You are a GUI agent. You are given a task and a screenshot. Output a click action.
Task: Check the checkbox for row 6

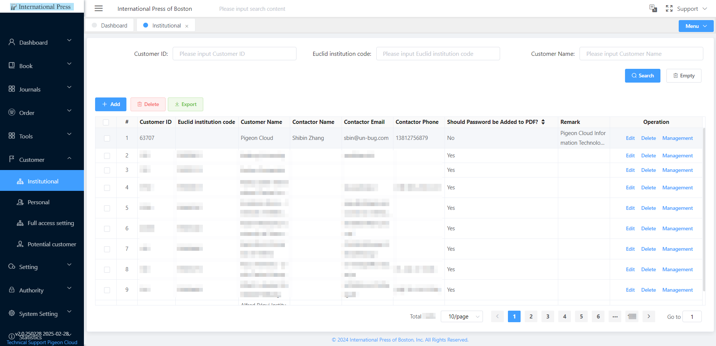[x=107, y=229]
